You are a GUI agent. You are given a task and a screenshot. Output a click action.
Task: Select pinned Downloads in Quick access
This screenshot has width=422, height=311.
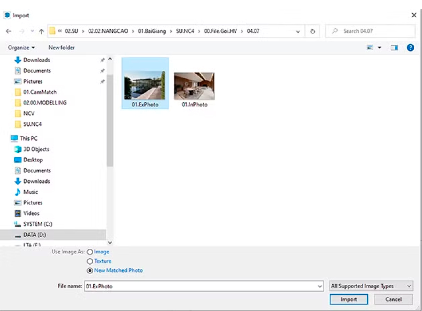pos(37,60)
